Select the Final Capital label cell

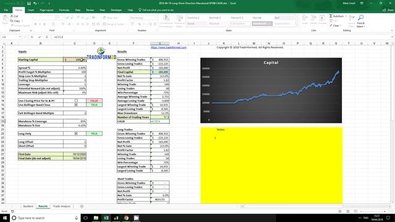(x=133, y=72)
